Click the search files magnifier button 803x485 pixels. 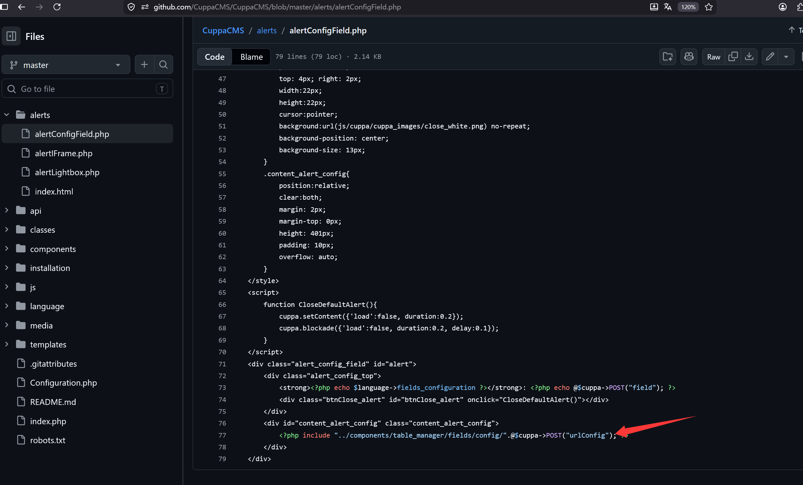tap(163, 65)
